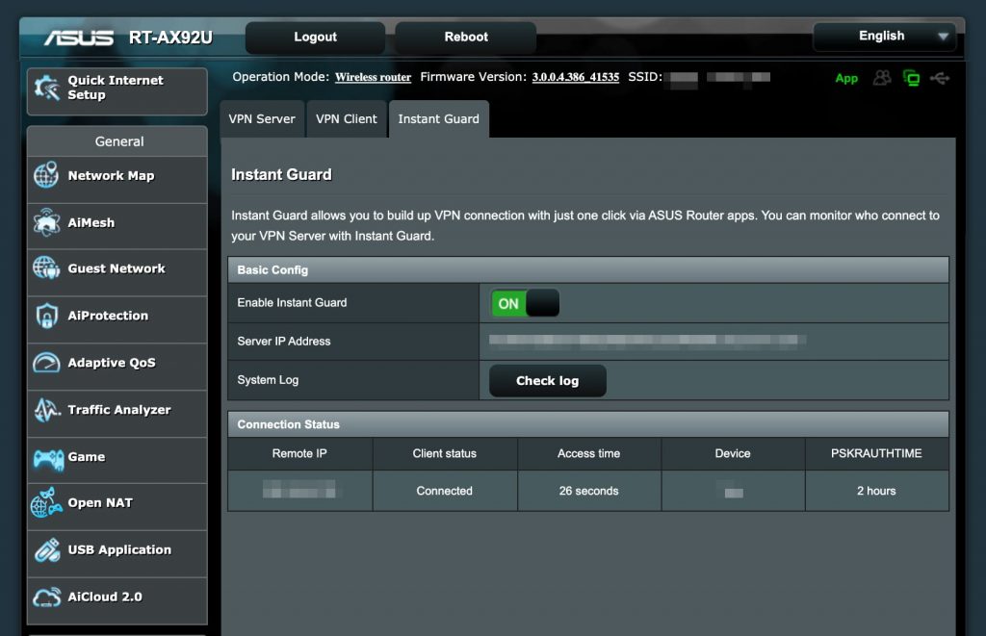Click the Remote IP column header
The width and height of the screenshot is (986, 636).
pyautogui.click(x=299, y=454)
